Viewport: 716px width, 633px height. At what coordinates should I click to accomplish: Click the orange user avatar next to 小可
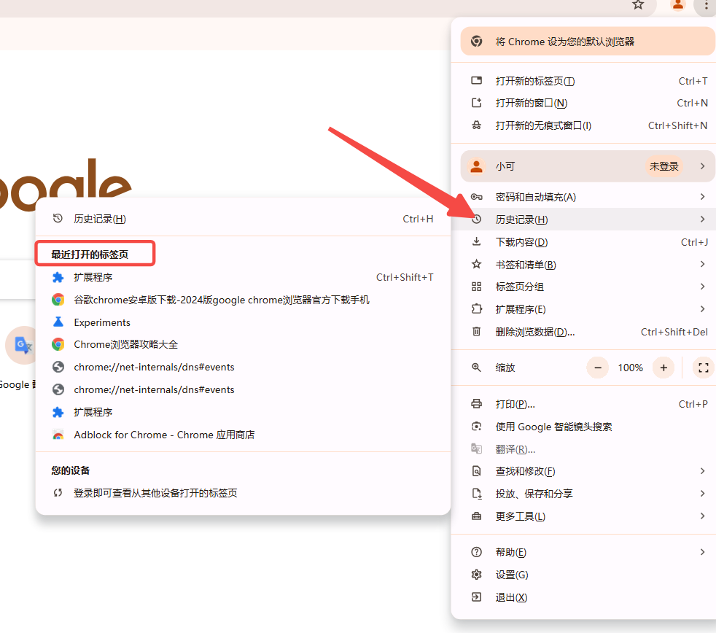pos(476,166)
